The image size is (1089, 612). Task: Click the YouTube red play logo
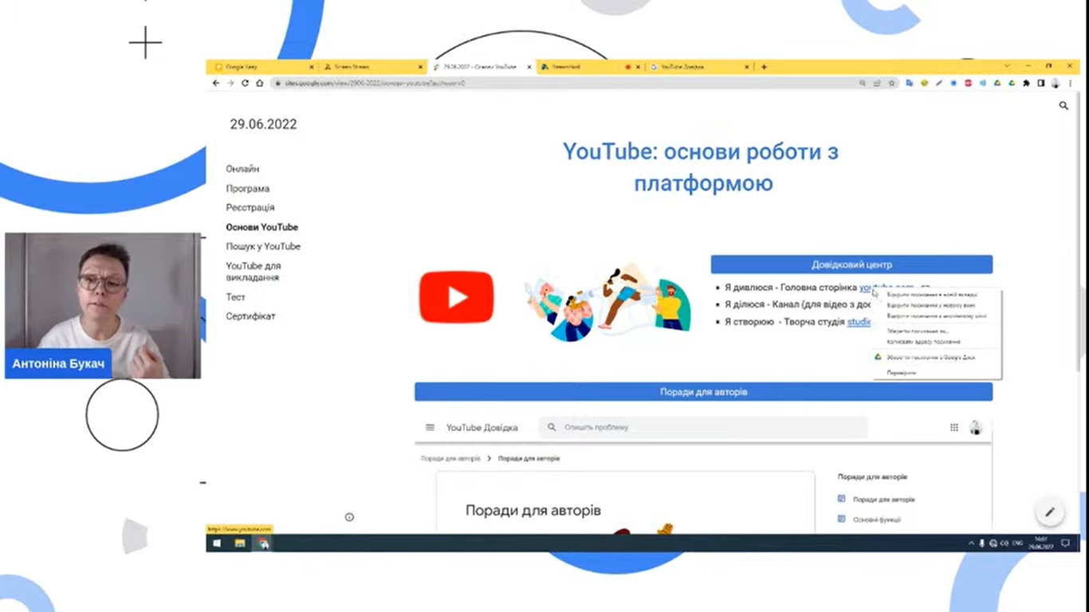tap(457, 297)
